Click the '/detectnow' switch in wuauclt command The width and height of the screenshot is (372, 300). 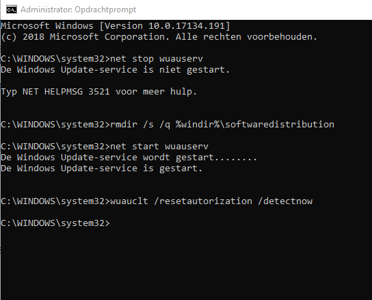point(285,201)
